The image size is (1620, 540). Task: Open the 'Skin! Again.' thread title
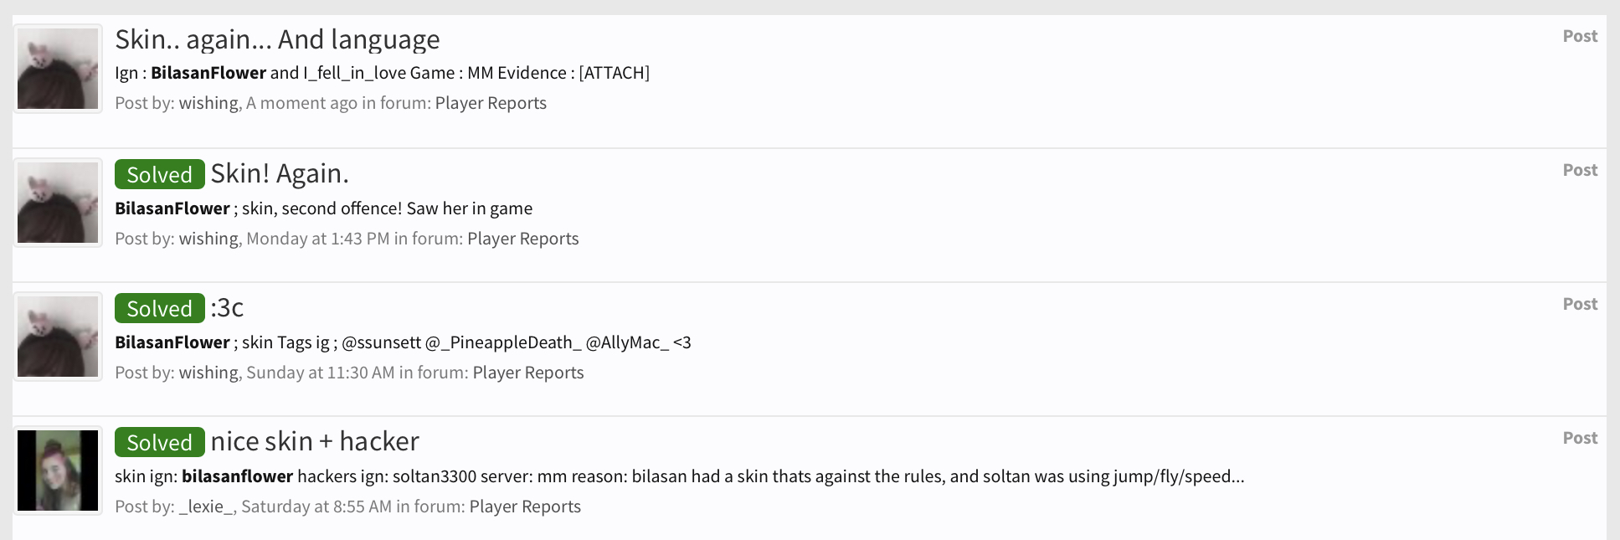pos(280,173)
